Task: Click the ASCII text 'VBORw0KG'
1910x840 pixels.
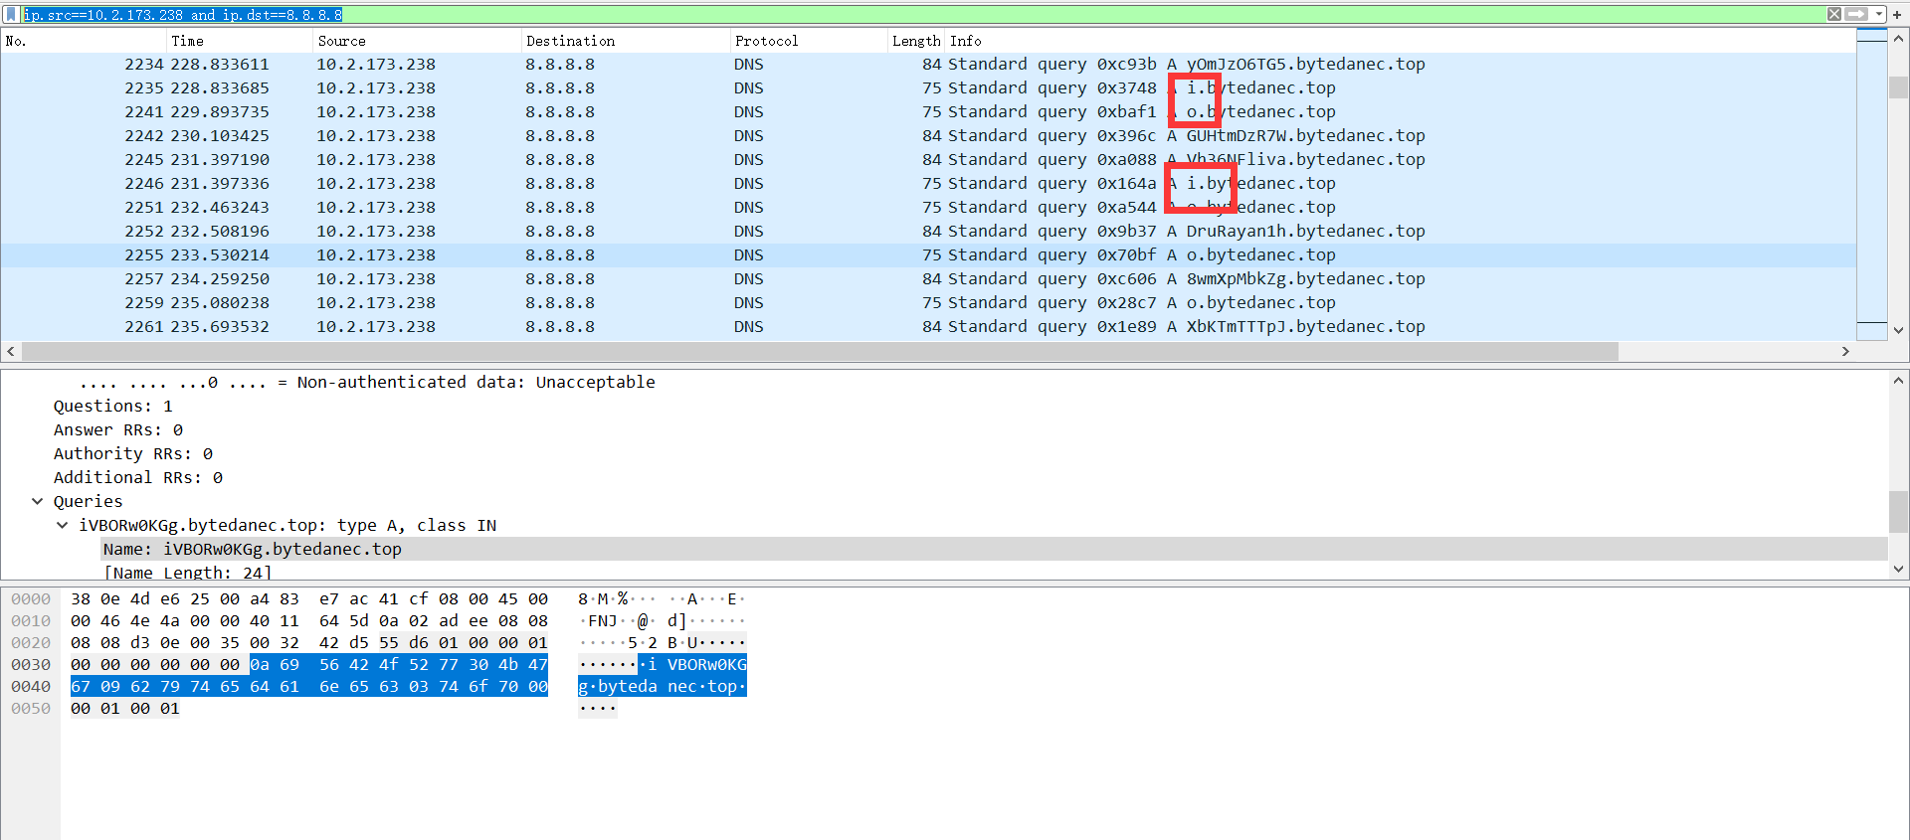Action: coord(706,664)
